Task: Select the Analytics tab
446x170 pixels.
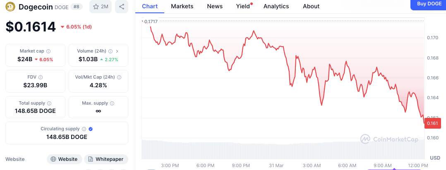Action: tap(276, 6)
